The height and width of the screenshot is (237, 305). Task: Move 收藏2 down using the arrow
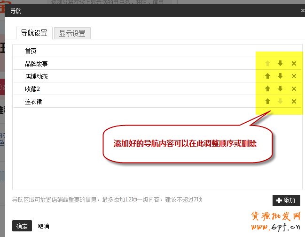coord(280,89)
